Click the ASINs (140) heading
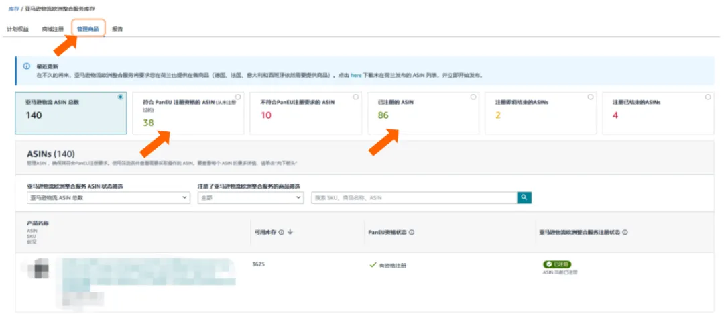Viewport: 724px width, 320px height. coord(51,154)
